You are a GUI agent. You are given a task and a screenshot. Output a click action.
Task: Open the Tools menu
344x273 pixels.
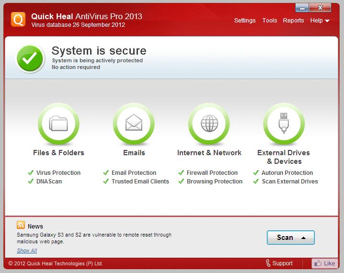point(270,21)
